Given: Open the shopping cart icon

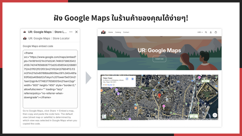Looking at the screenshot, I should tap(216, 32).
